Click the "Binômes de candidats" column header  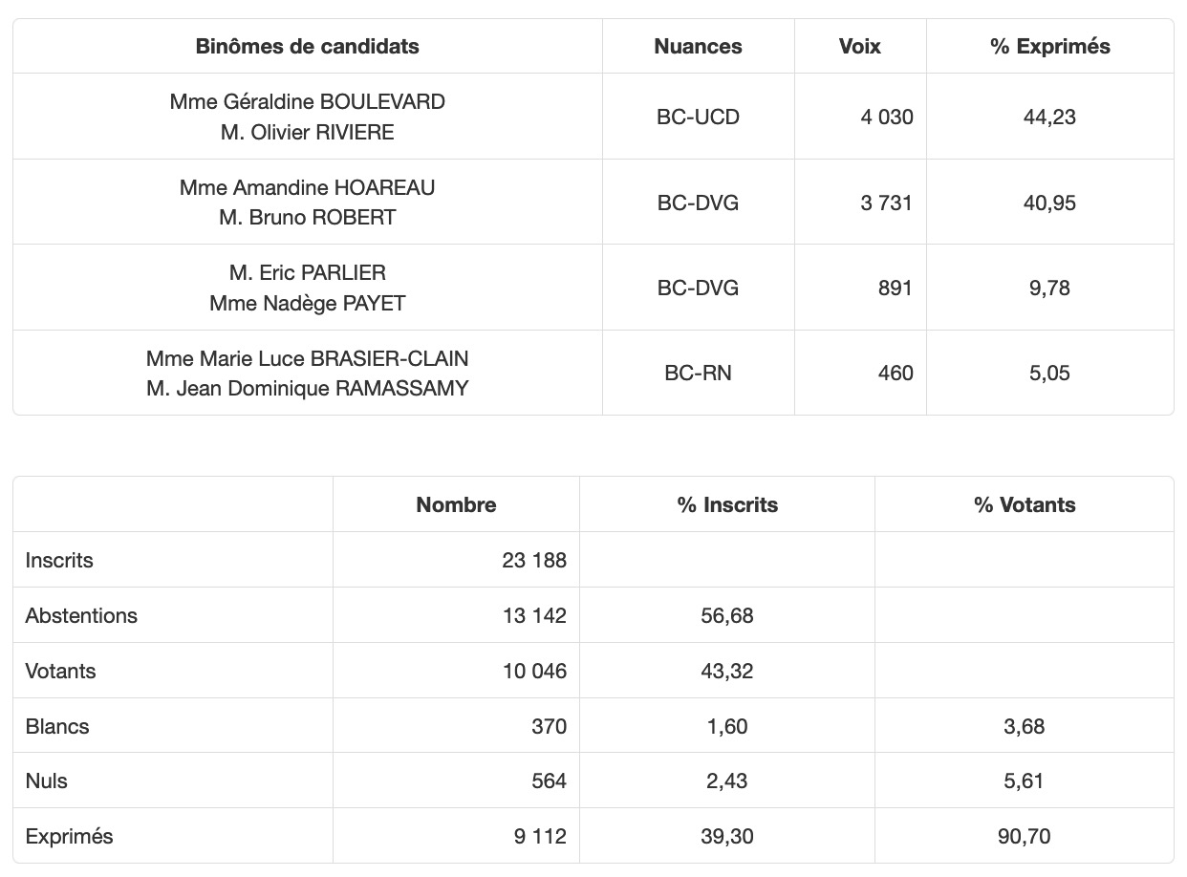point(307,46)
